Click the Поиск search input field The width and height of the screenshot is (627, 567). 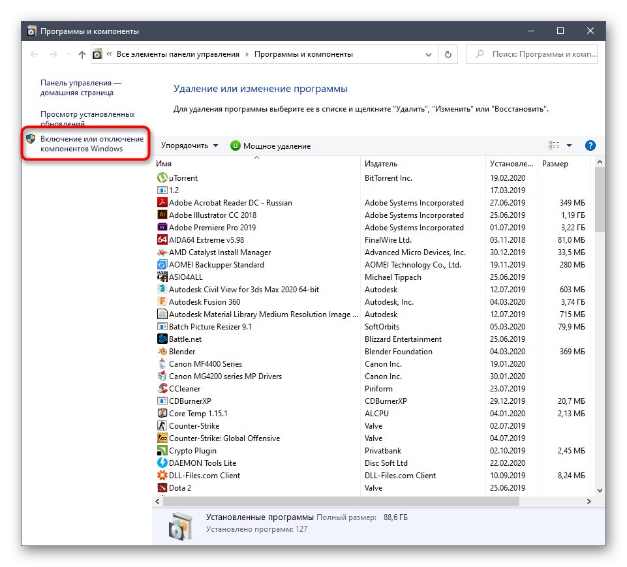(x=532, y=54)
